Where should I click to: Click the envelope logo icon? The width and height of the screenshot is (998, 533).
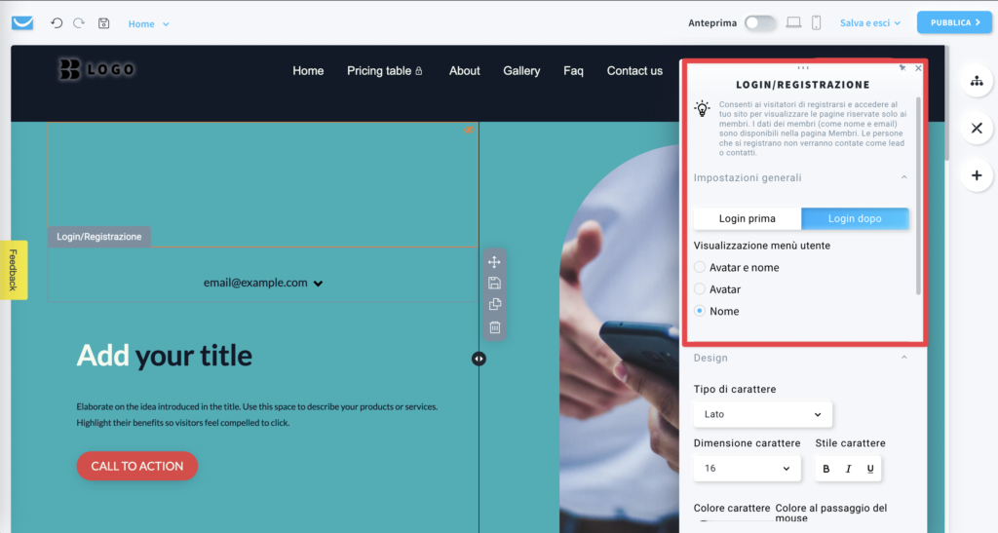22,23
